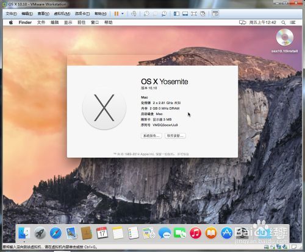Open Launchpad from the Dock
This screenshot has width=305, height=252.
point(40,233)
